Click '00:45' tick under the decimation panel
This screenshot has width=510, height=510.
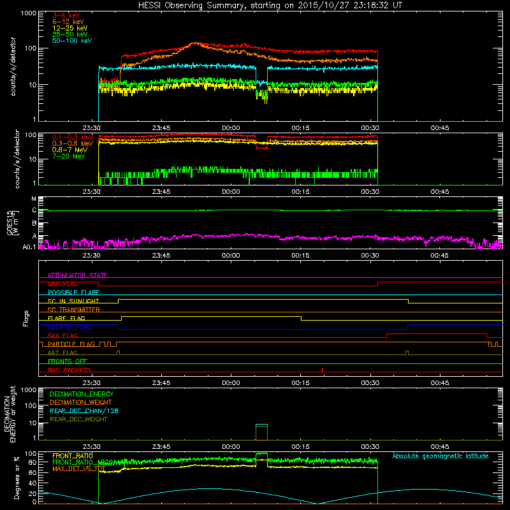(440, 447)
